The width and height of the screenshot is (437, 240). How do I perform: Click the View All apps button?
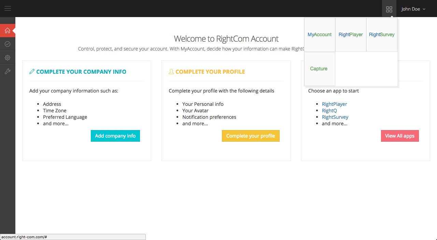[x=400, y=136]
